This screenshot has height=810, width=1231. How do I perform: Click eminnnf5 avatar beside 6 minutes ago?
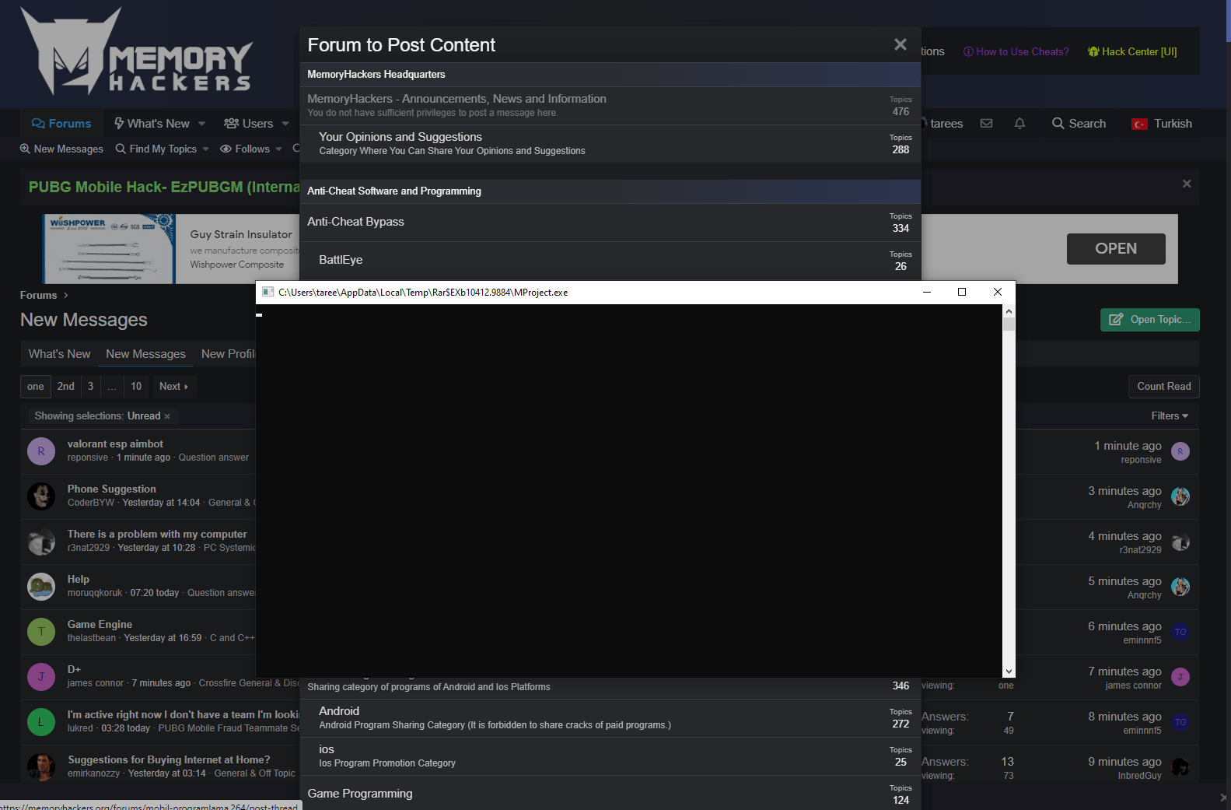[1180, 632]
